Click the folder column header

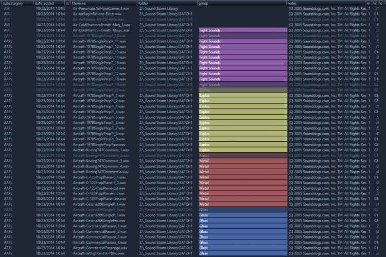point(167,3)
